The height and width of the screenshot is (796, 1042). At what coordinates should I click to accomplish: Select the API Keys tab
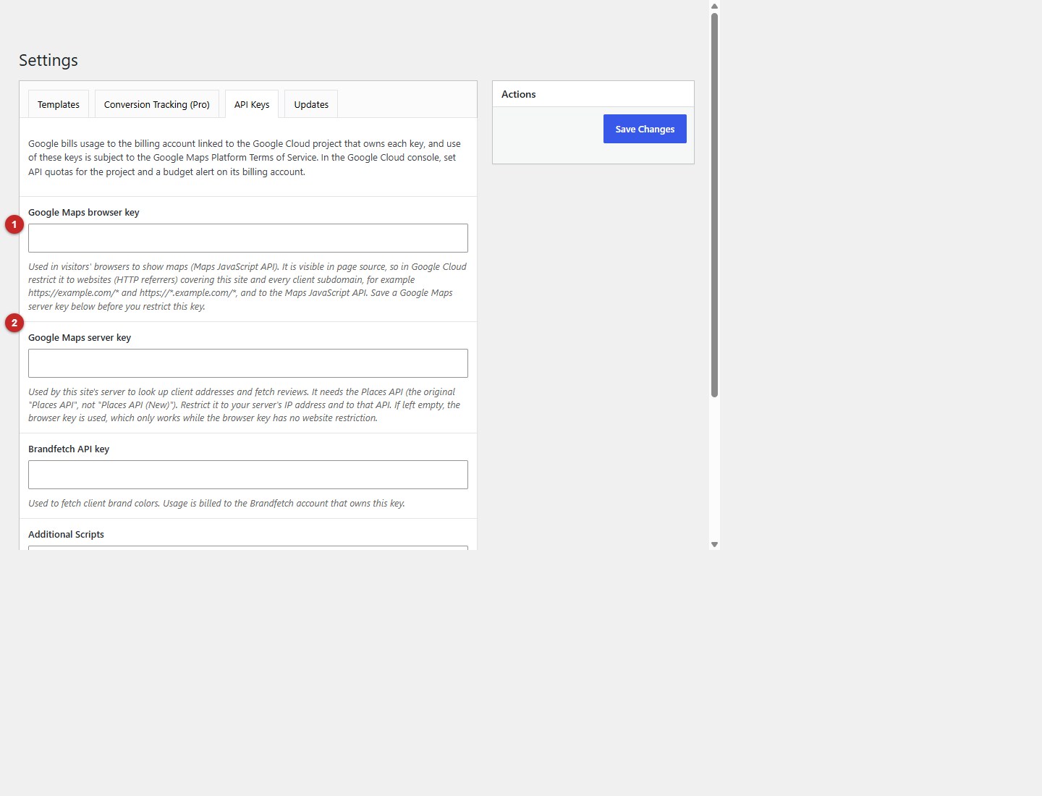252,104
